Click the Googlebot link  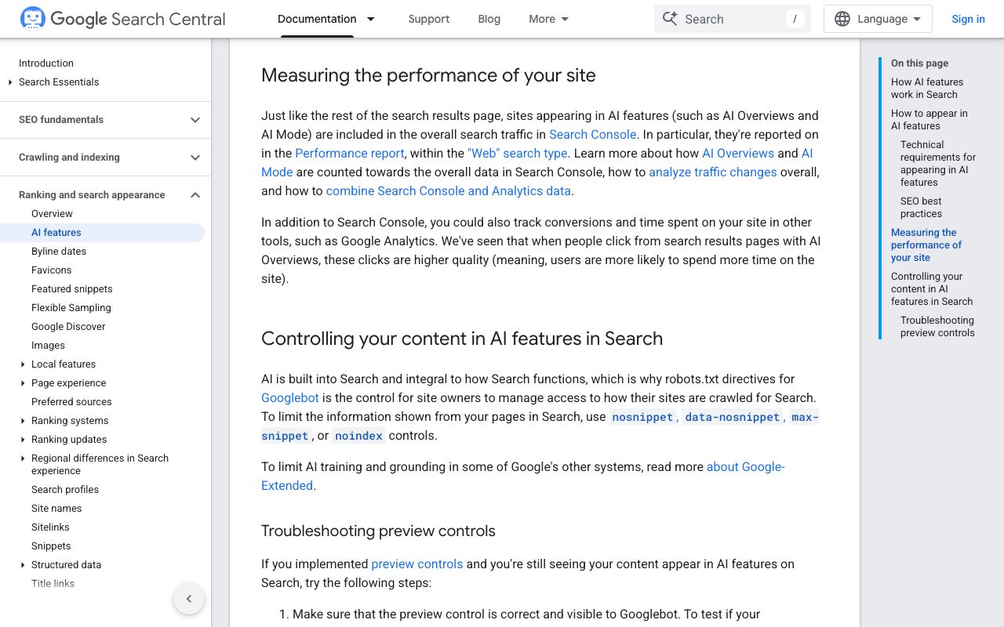tap(290, 397)
